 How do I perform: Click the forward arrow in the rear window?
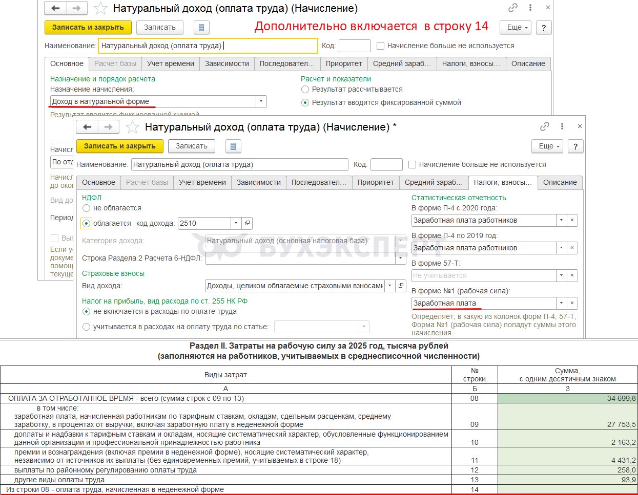pos(76,8)
